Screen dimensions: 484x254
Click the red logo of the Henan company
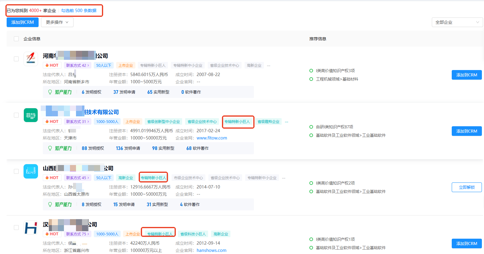31,58
